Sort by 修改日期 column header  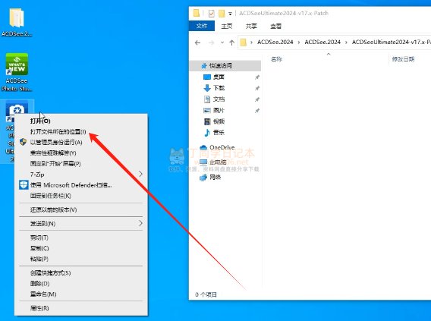[x=403, y=59]
